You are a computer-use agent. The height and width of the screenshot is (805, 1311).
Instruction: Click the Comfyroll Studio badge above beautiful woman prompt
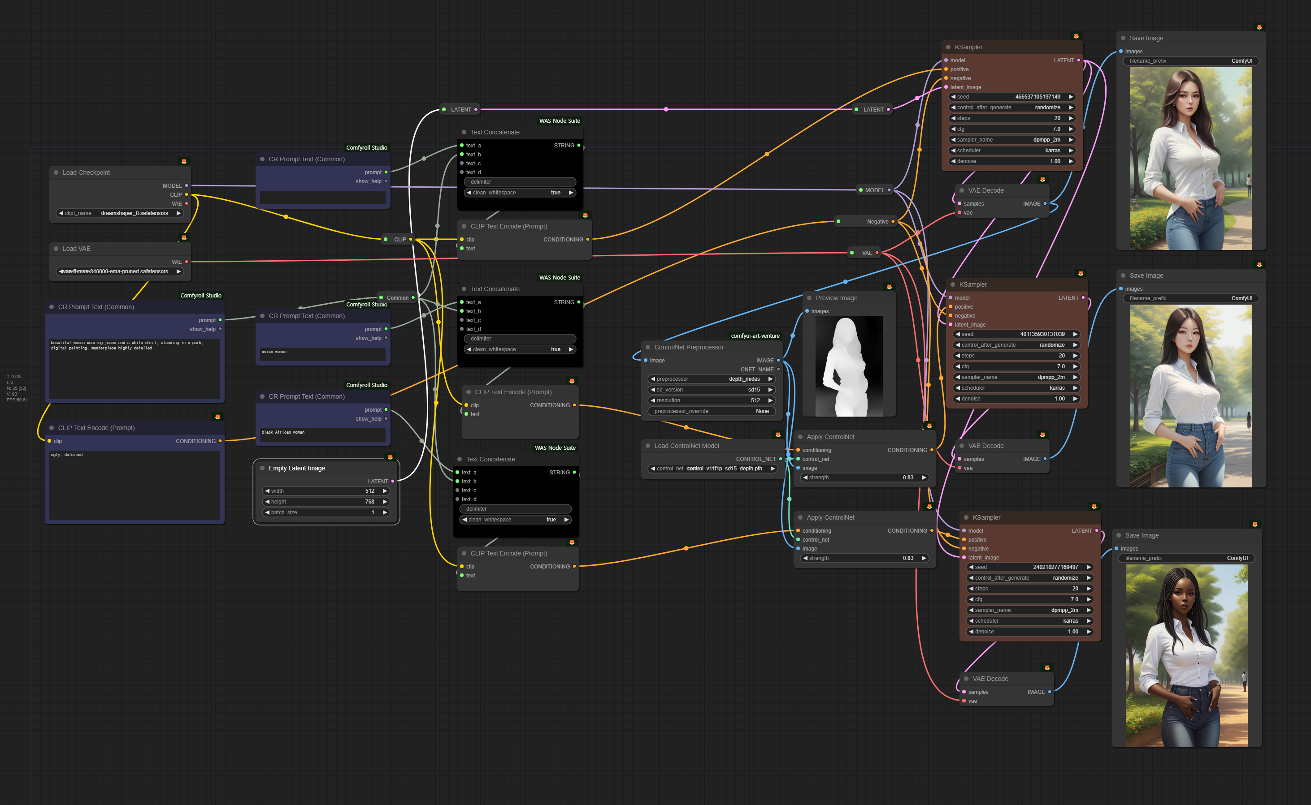coord(201,296)
